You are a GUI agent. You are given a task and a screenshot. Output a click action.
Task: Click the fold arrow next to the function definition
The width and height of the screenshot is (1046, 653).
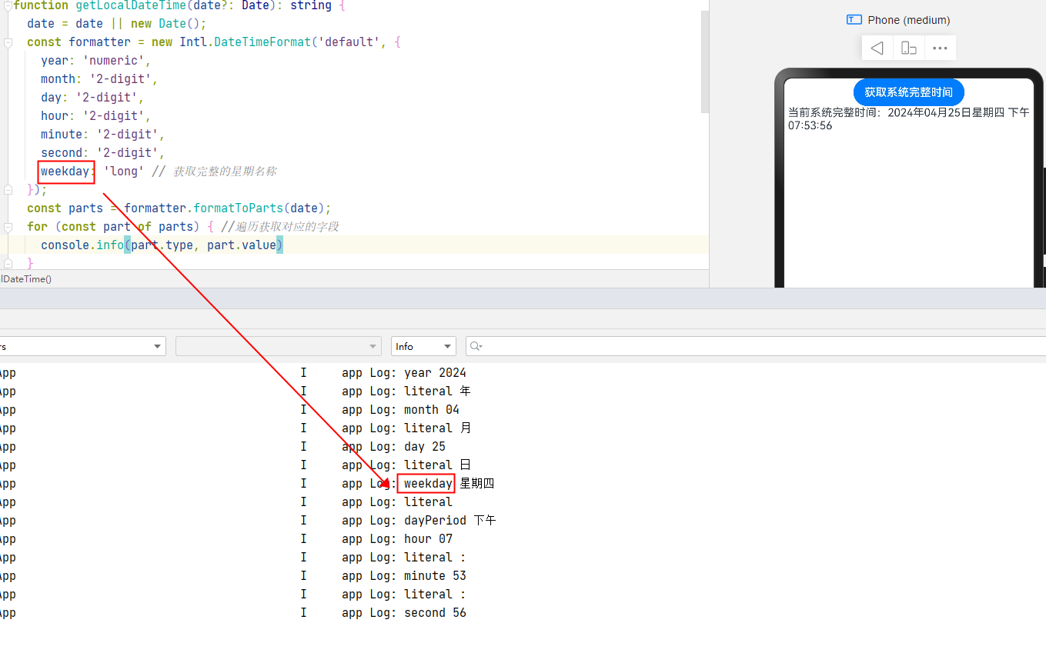8,6
